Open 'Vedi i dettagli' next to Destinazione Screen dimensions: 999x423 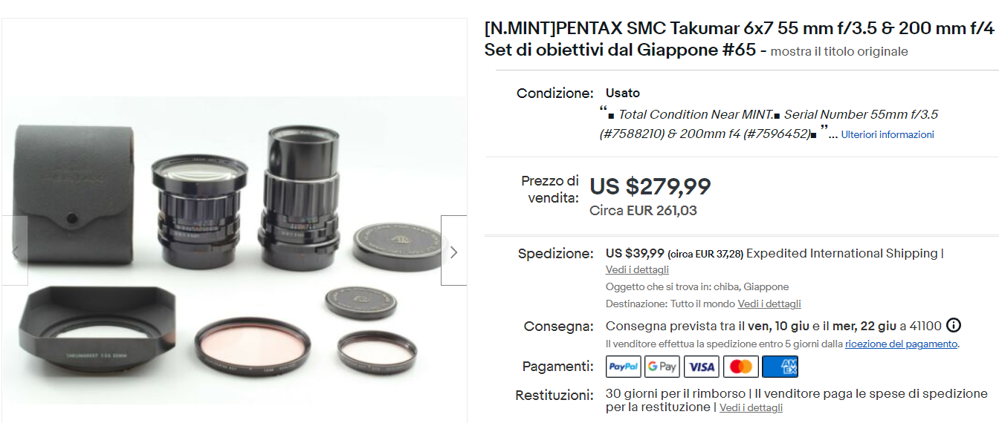[x=769, y=304]
